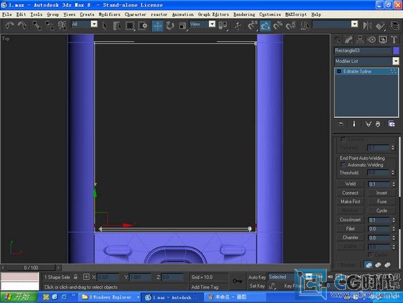Image resolution: width=403 pixels, height=303 pixels.
Task: Open the Rendering menu
Action: tap(244, 14)
